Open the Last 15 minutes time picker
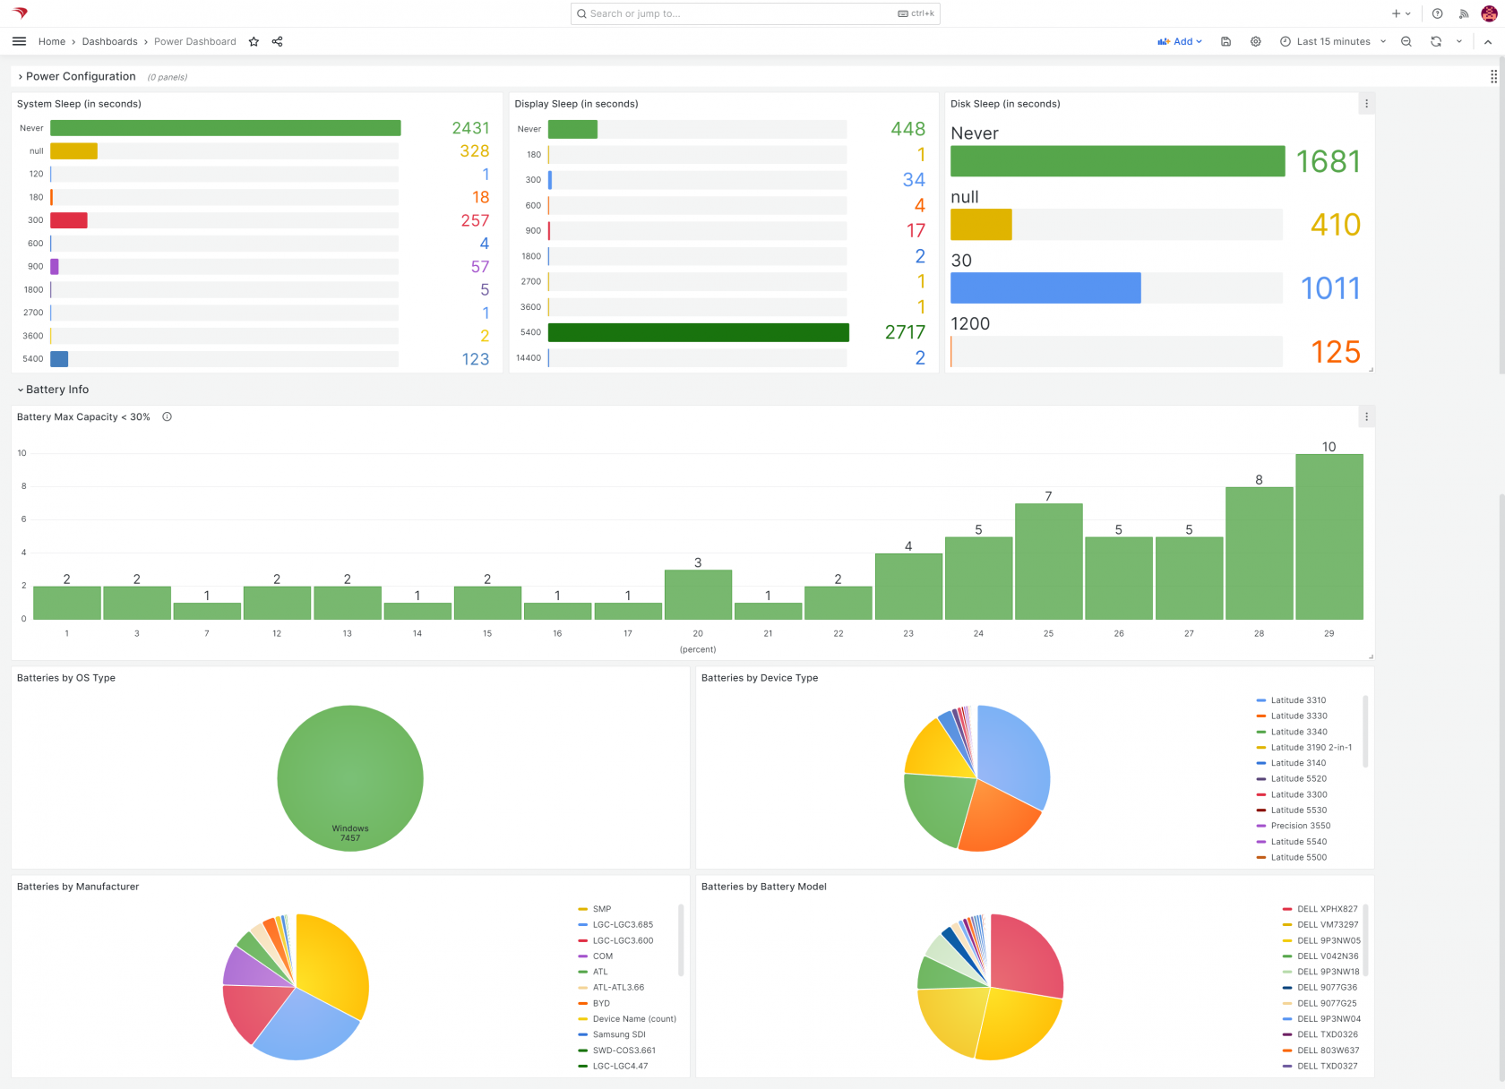Image resolution: width=1505 pixels, height=1089 pixels. pos(1333,41)
